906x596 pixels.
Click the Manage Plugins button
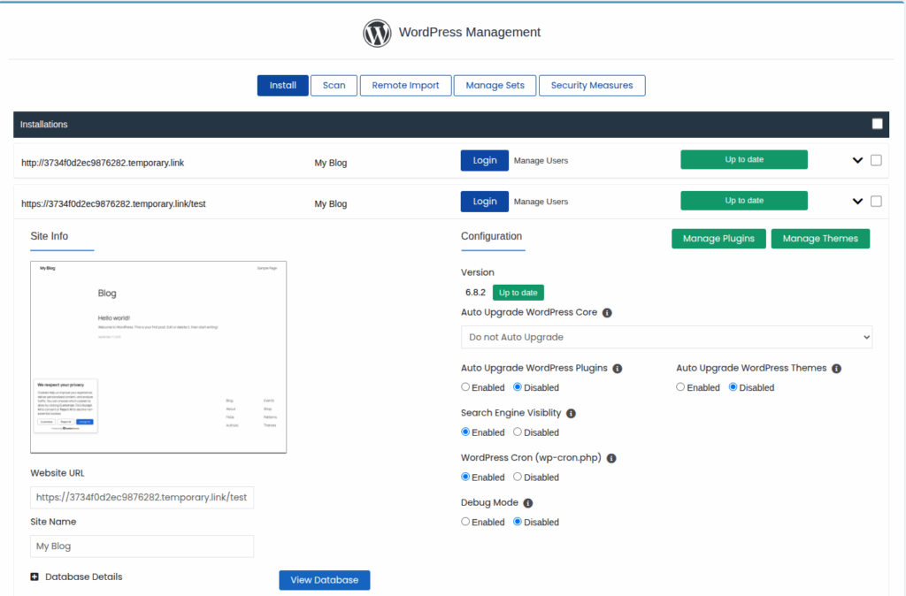pyautogui.click(x=718, y=238)
